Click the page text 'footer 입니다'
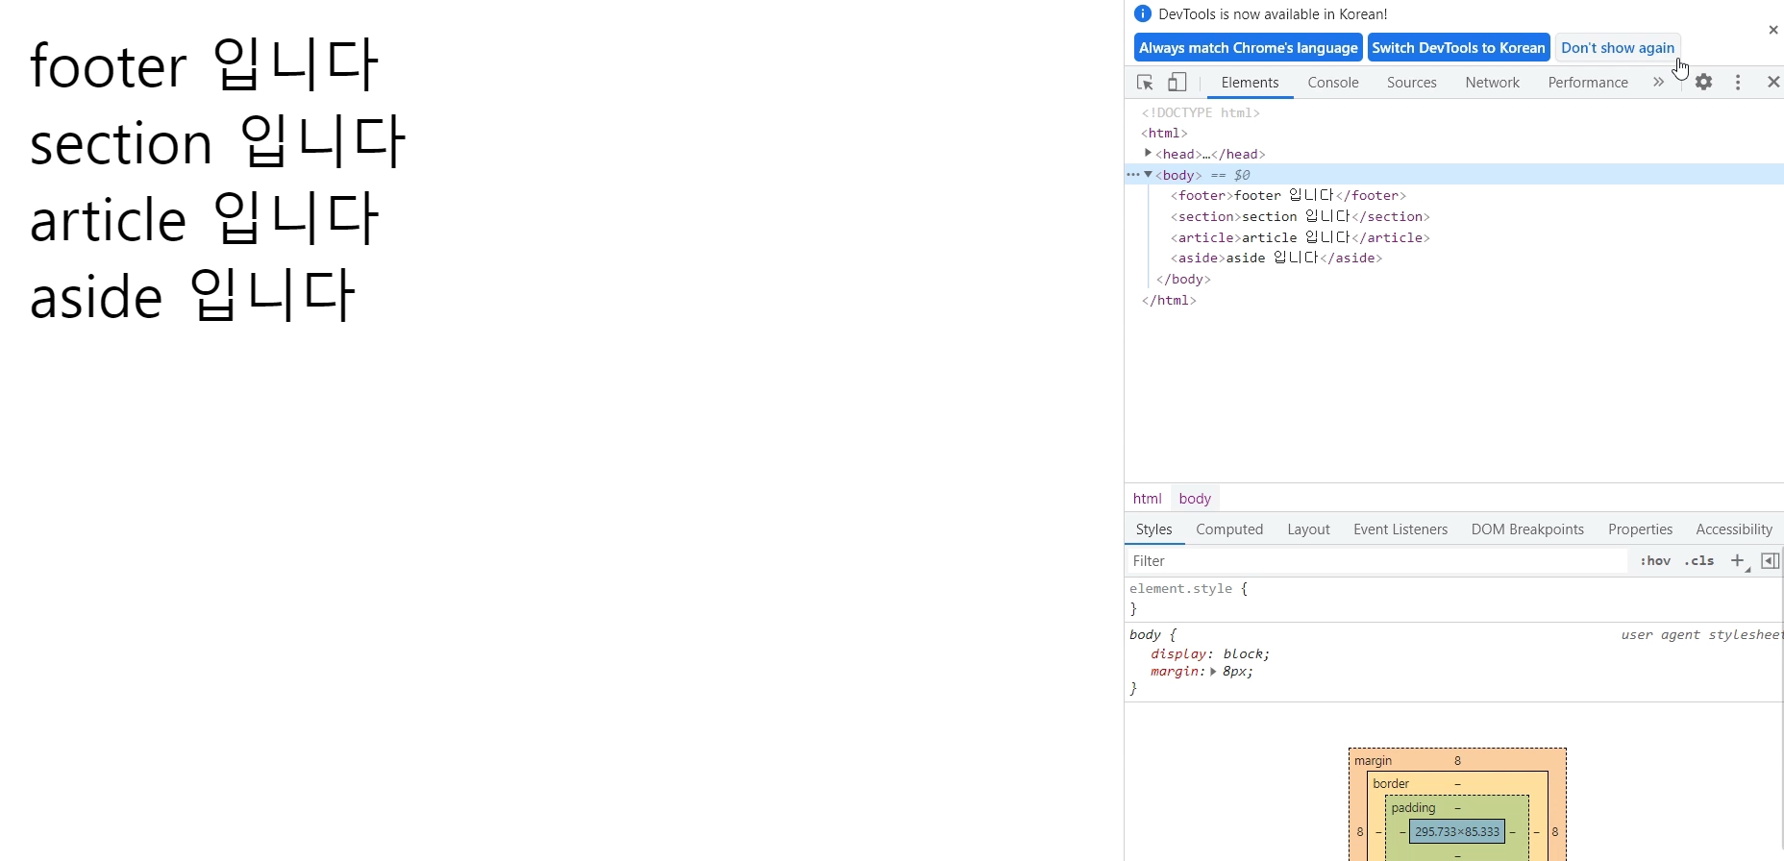This screenshot has width=1784, height=861. [x=205, y=65]
